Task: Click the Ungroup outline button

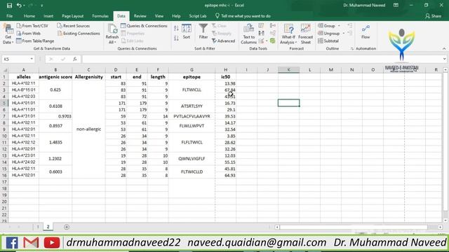Action: pos(329,34)
